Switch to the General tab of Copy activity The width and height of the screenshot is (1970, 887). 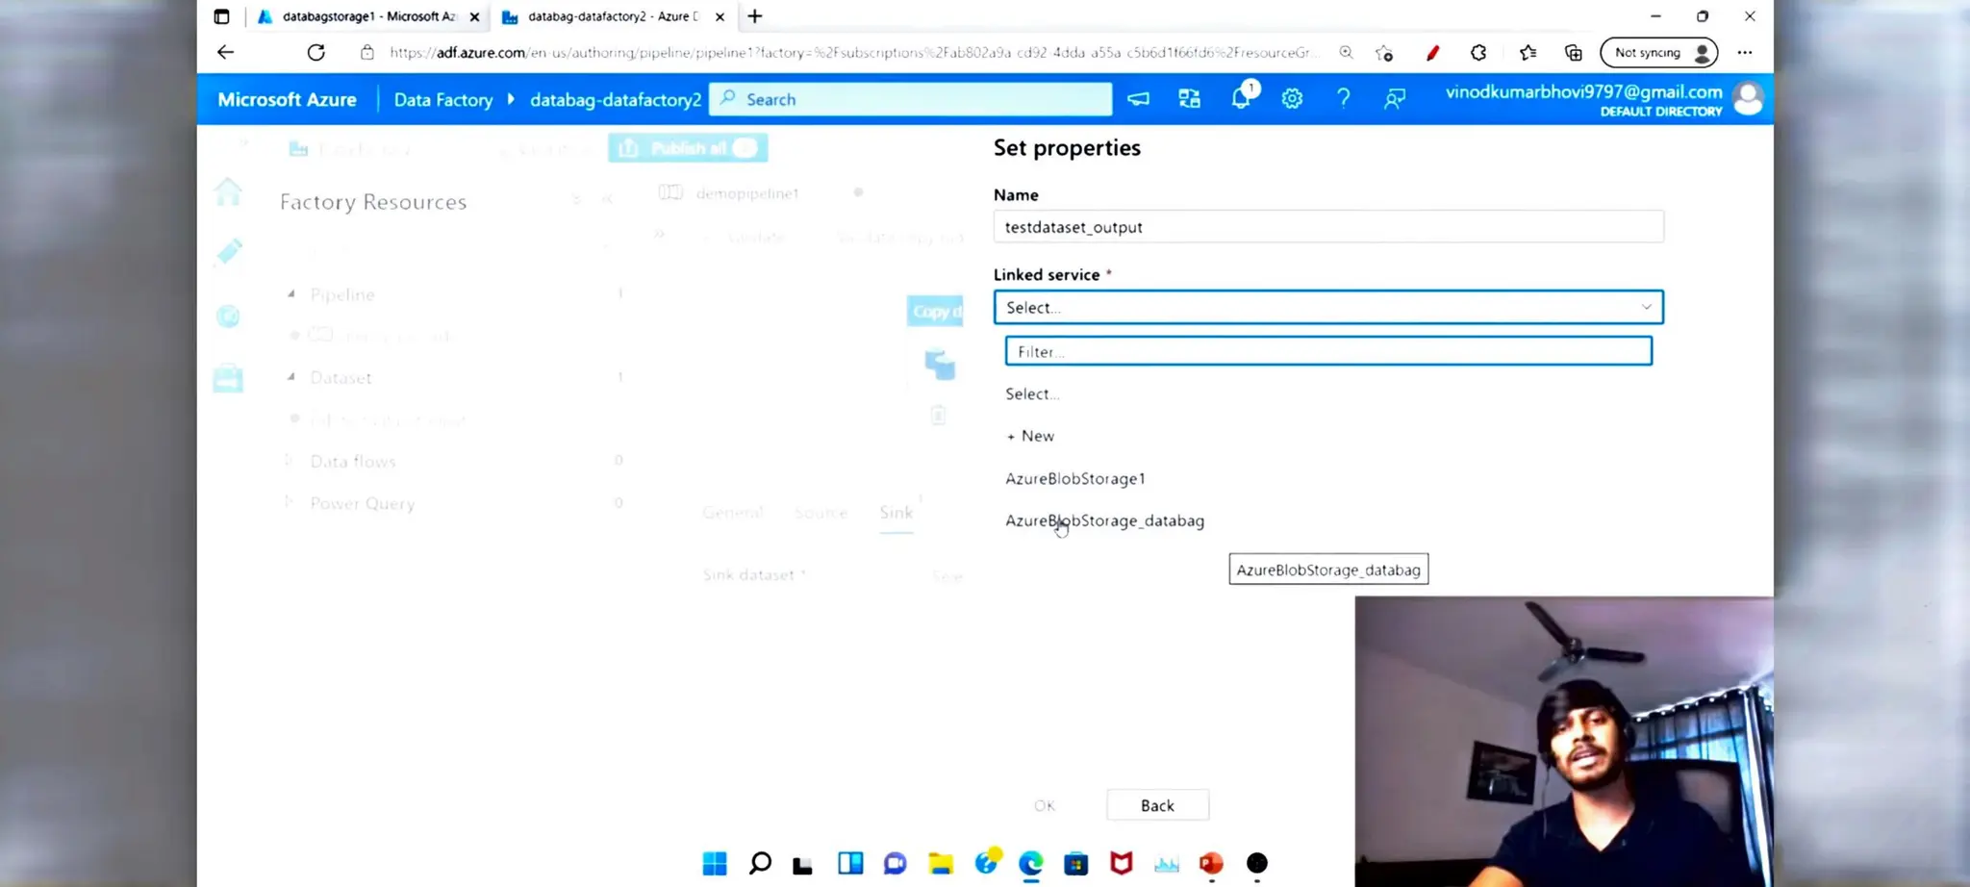click(x=733, y=513)
